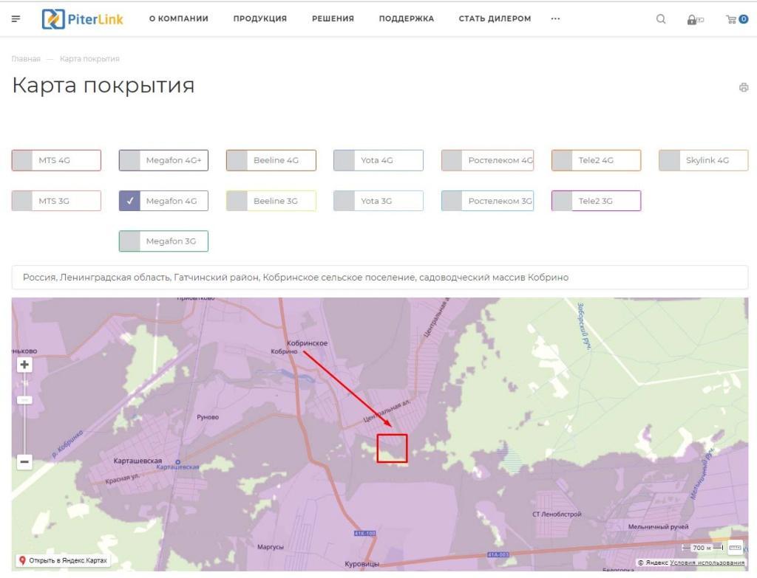The image size is (757, 578).
Task: Click the Куровицы label on the map
Action: (362, 563)
